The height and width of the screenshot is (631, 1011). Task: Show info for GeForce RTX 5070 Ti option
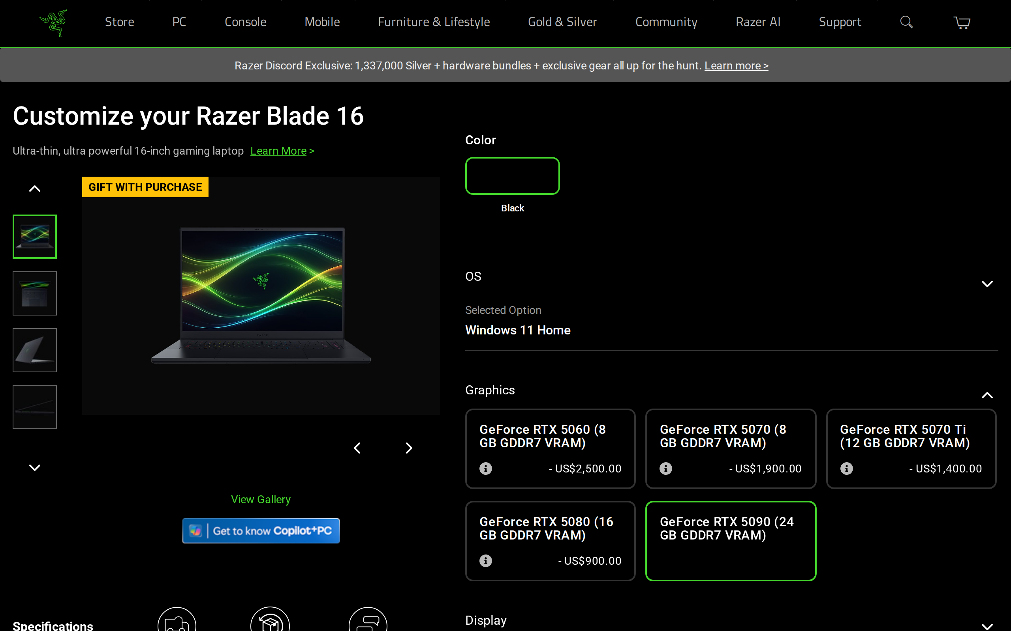coord(846,468)
